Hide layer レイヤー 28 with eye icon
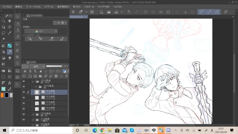The width and height of the screenshot is (238, 134). (x=24, y=103)
